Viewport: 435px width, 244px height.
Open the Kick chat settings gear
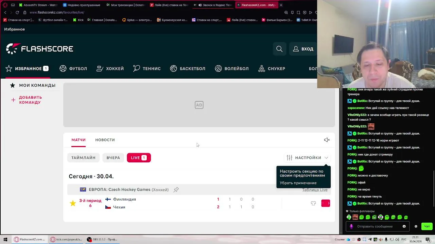[x=416, y=226]
